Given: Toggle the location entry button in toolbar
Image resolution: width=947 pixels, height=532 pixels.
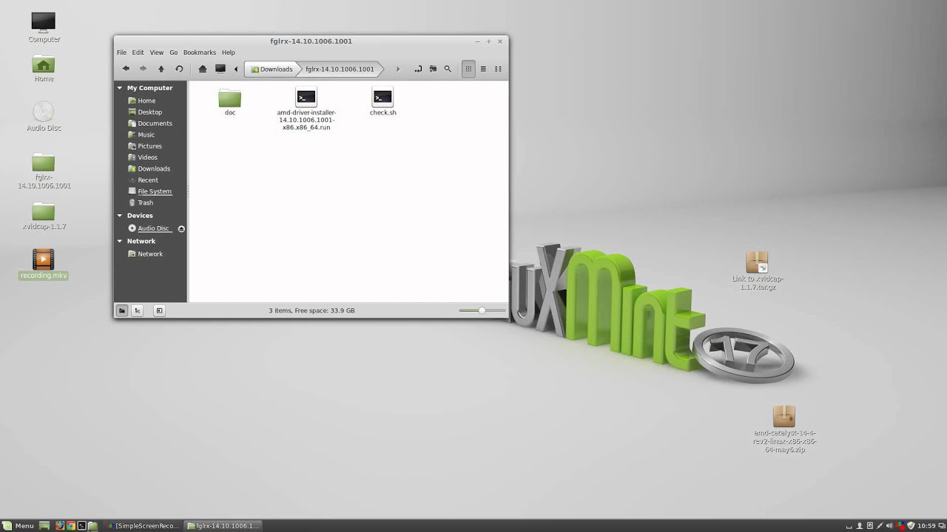Looking at the screenshot, I should 418,69.
